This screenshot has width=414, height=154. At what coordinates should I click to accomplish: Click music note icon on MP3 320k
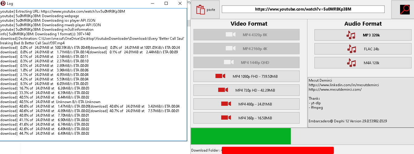click(351, 35)
